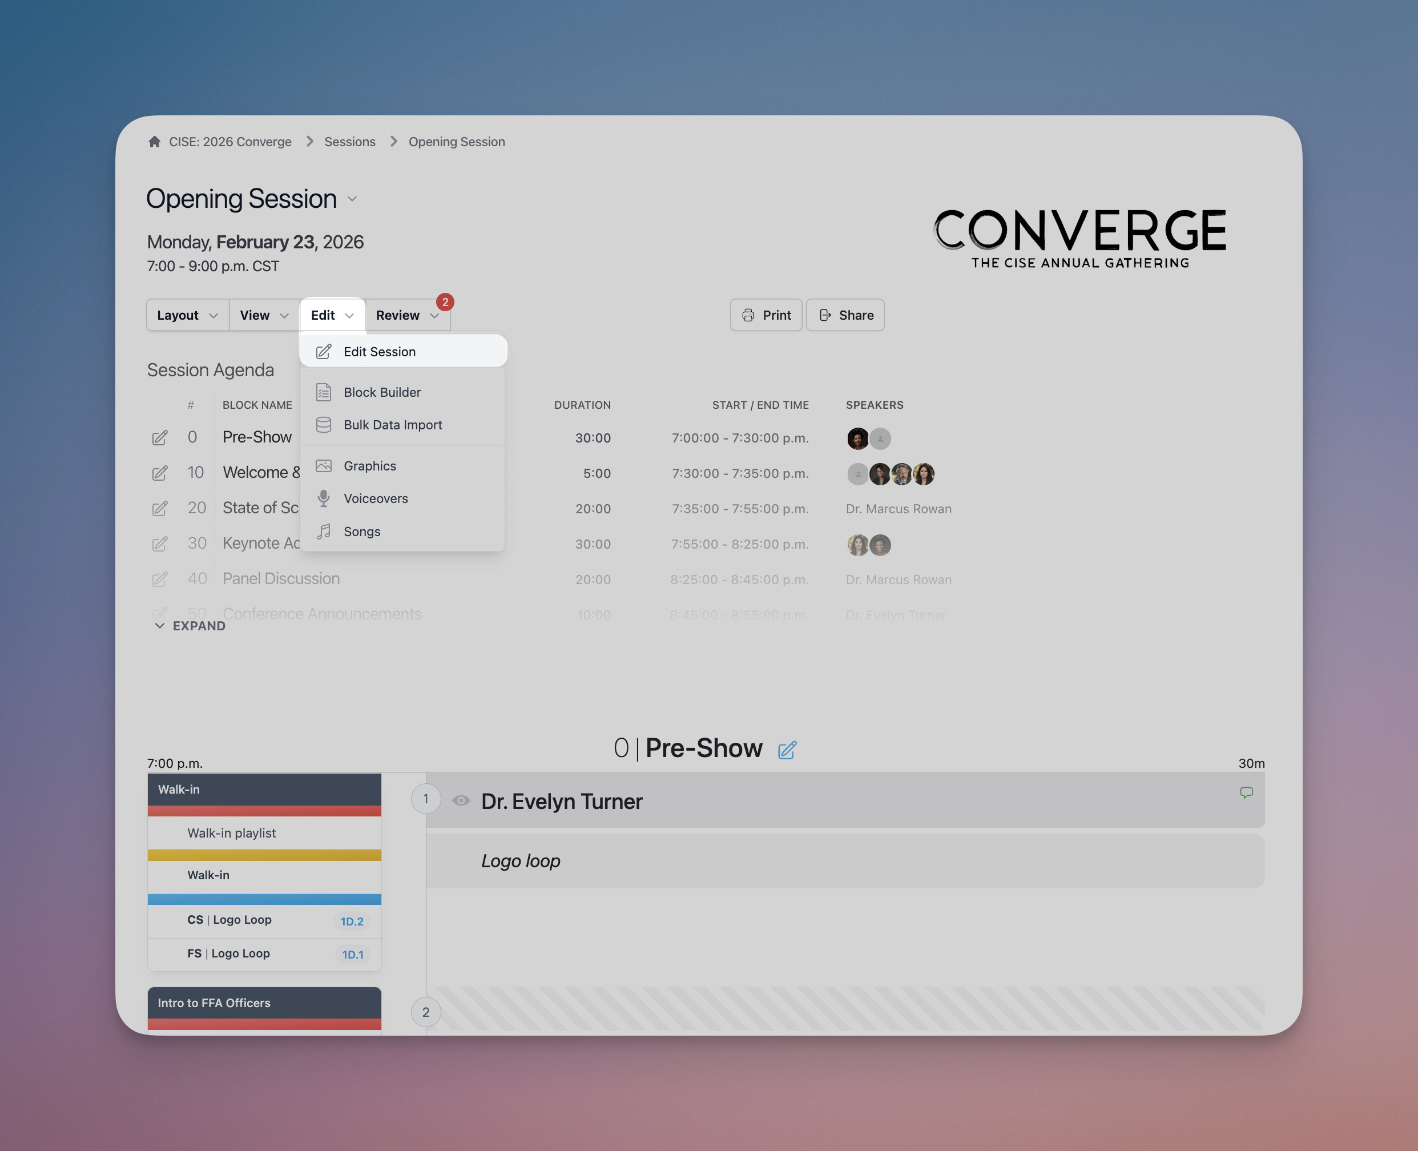Open the green comment bubble on Dr. Evelyn Turner
1418x1151 pixels.
1246,792
